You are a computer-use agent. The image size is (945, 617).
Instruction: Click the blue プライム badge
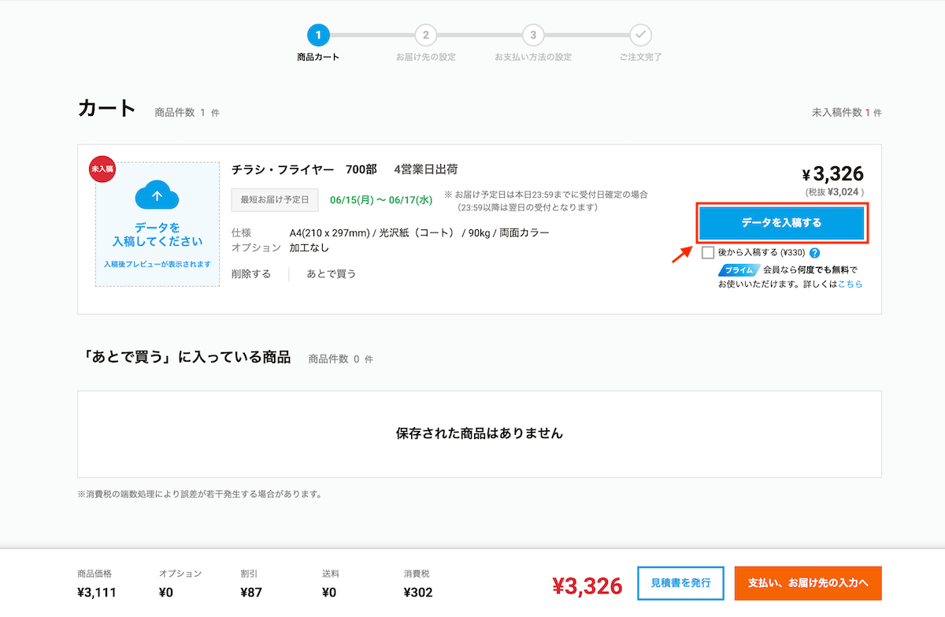[739, 269]
